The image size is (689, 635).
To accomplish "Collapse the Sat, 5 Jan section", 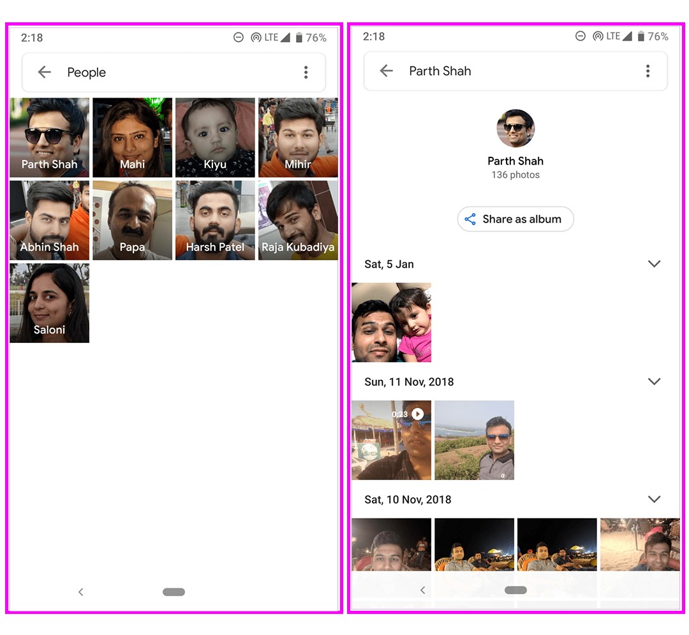I will tap(654, 264).
